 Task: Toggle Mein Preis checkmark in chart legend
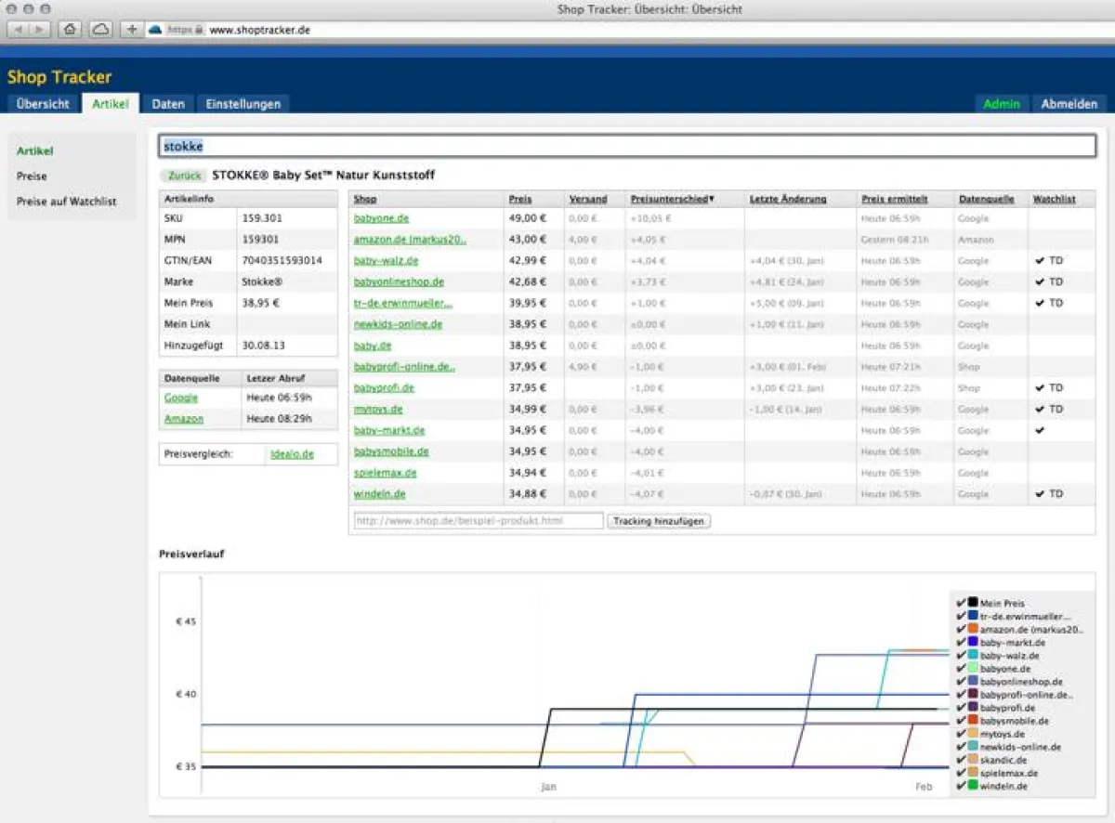click(x=960, y=603)
